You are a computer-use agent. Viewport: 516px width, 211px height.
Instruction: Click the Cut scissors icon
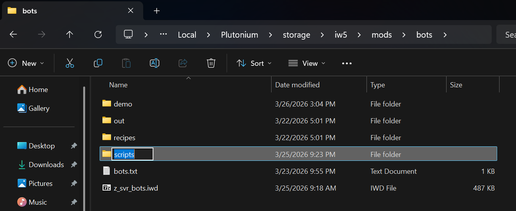pyautogui.click(x=70, y=63)
